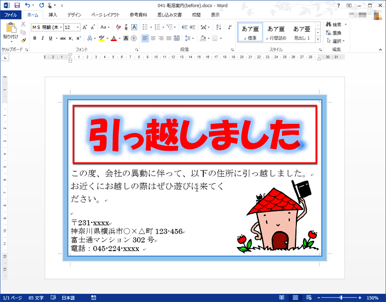Apply the red font color
This screenshot has height=302, width=386.
[114, 39]
